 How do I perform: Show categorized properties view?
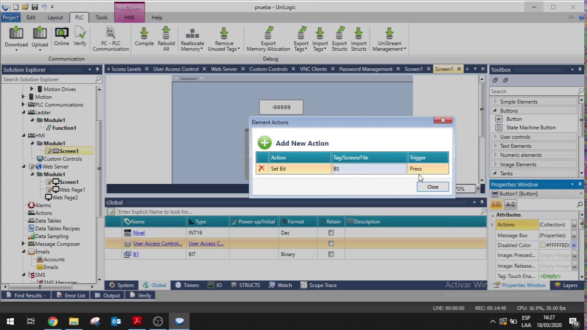tap(497, 204)
